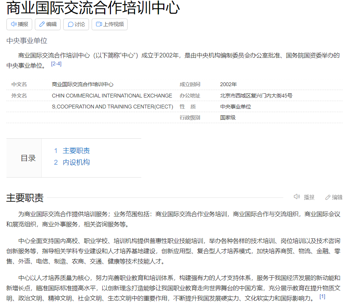Viewport: 348px width, 303px height.
Task: Click the 主要职责 section heading
Action: pos(25,198)
